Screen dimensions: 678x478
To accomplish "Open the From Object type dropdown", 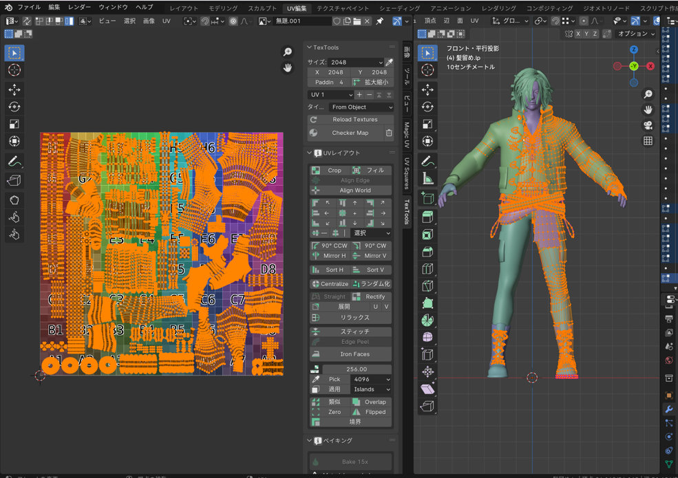I will coord(361,107).
